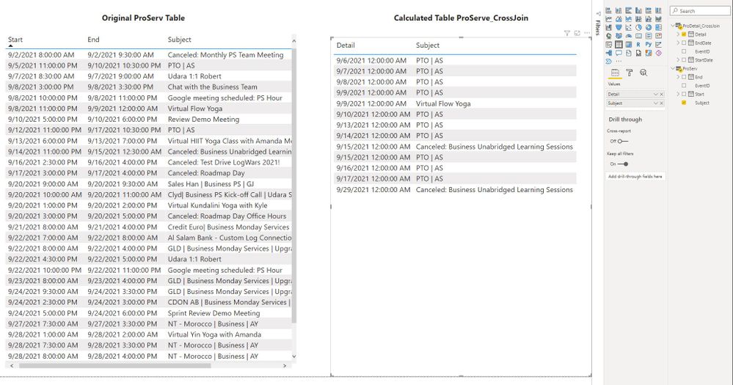Toggle the Keep all filters switch
The image size is (733, 385).
pyautogui.click(x=622, y=164)
